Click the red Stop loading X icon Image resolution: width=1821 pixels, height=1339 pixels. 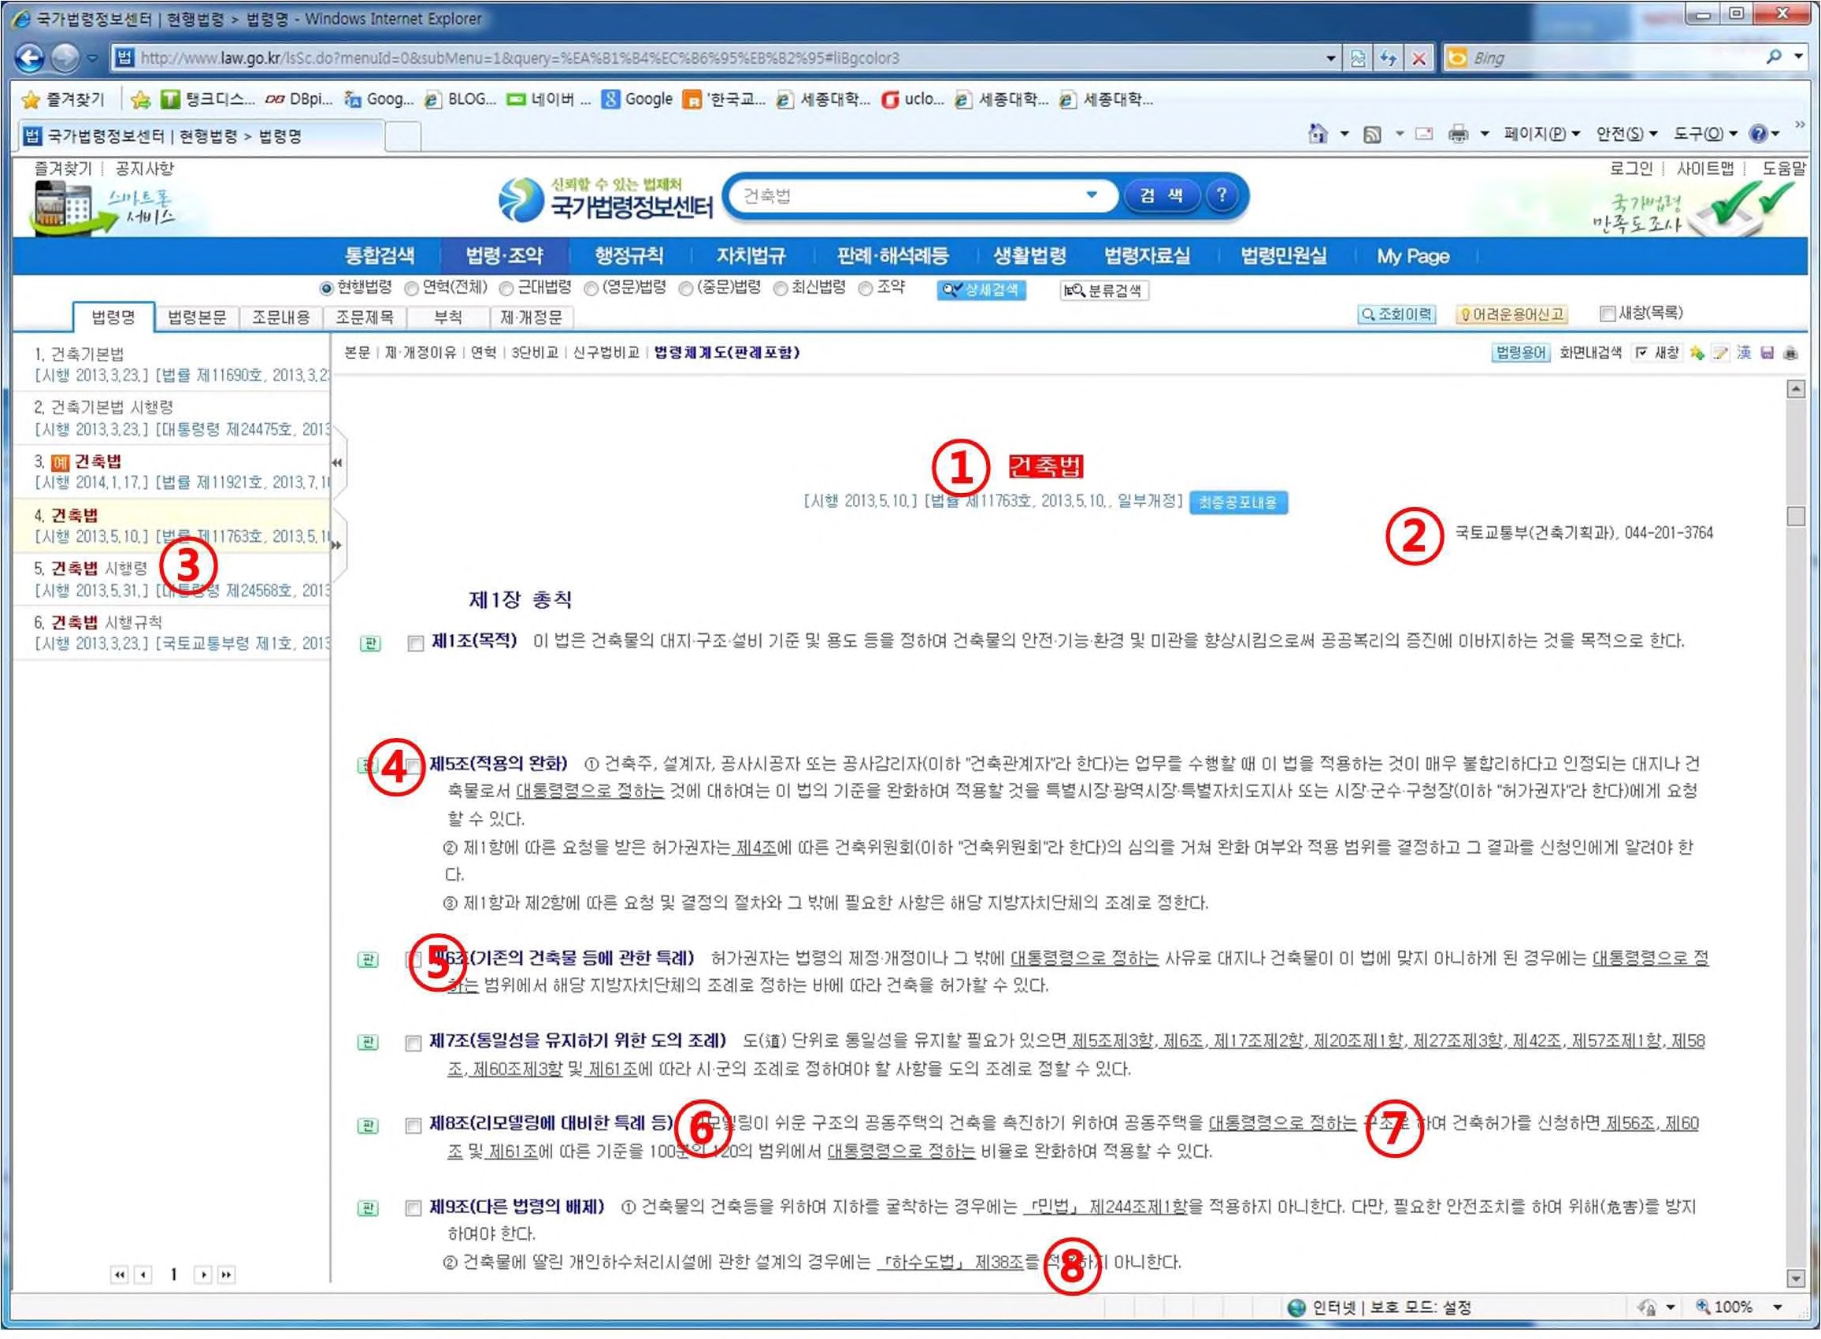[1419, 58]
